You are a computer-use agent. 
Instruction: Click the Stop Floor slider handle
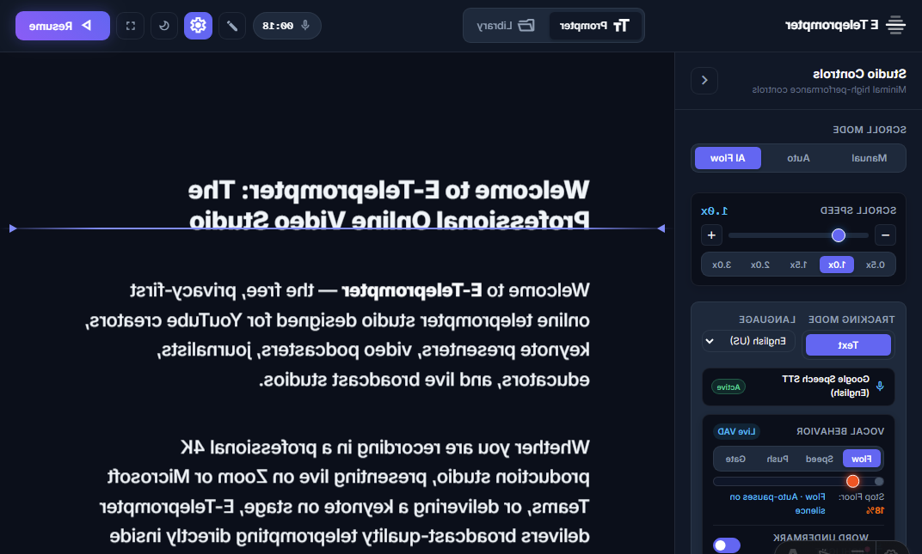pos(852,482)
